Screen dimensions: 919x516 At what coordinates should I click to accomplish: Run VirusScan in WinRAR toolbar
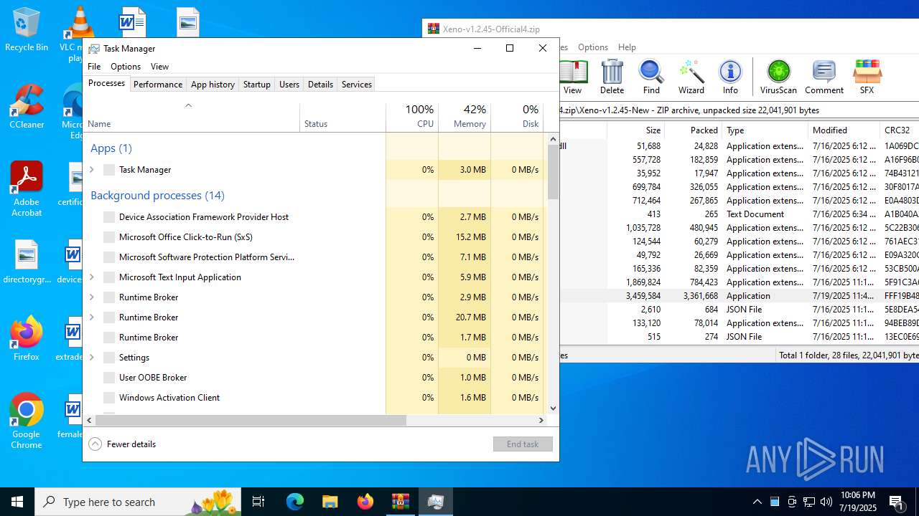click(x=778, y=77)
